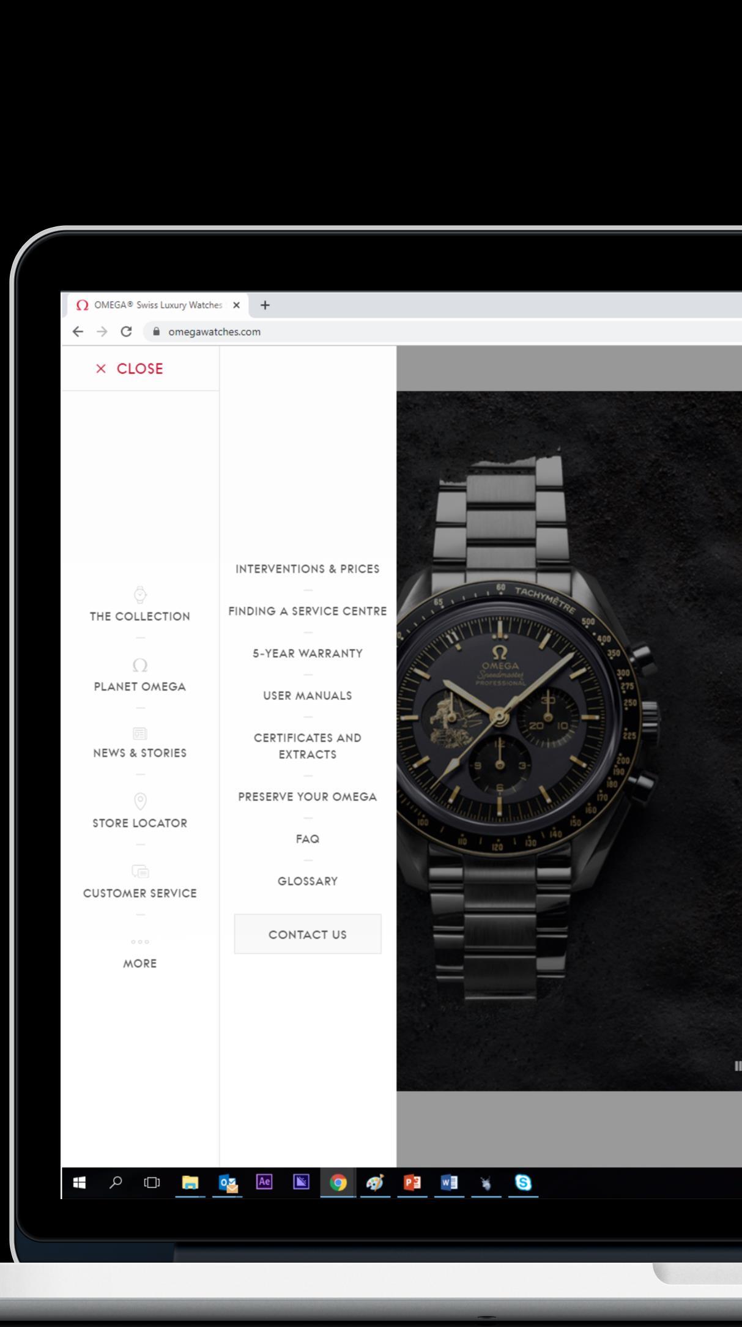Open a new browser tab with the plus button
Screen dimensions: 742x1327
point(265,305)
